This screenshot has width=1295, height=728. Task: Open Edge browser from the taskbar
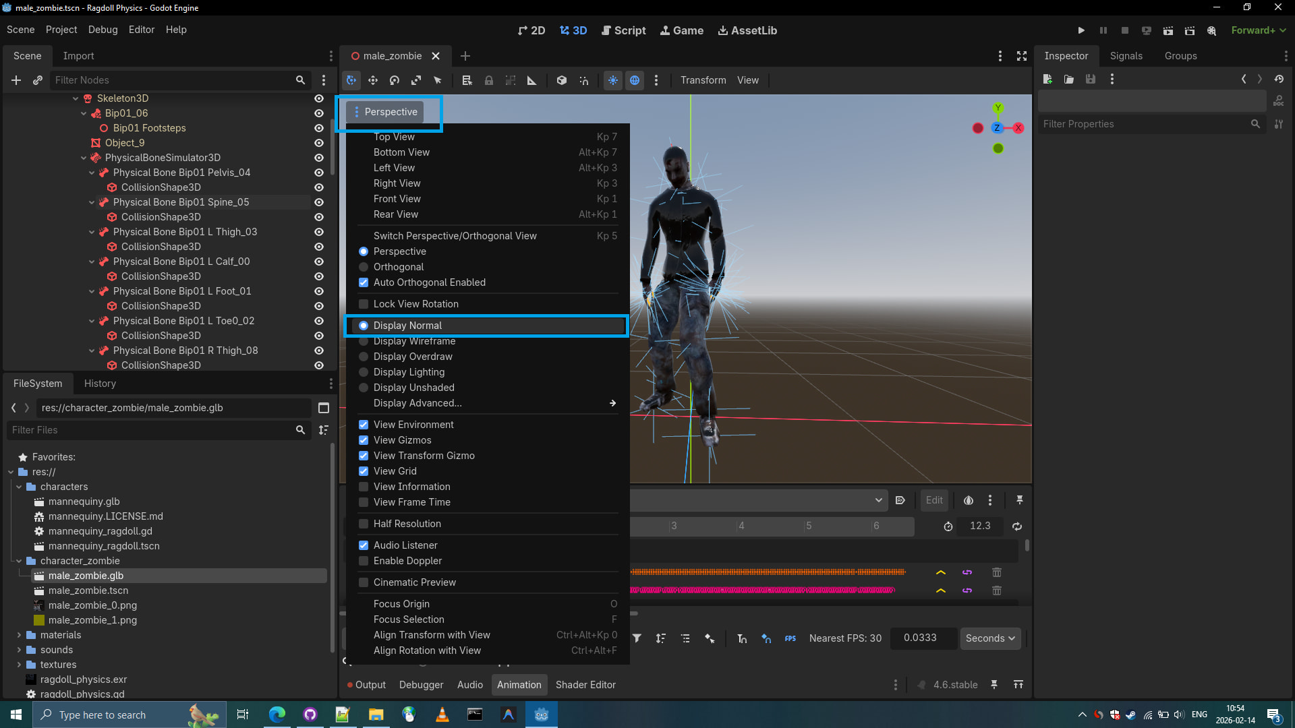pyautogui.click(x=277, y=715)
